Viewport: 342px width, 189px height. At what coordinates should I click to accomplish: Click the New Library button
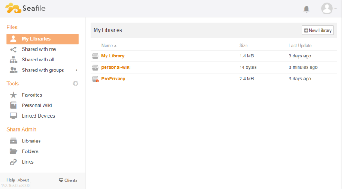318,30
